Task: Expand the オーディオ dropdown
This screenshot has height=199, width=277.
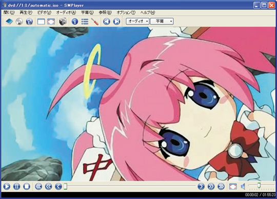Action: (137, 22)
